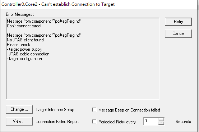This screenshot has height=132, width=199.
Task: Open Change... for Target Interface Setup
Action: [19, 109]
